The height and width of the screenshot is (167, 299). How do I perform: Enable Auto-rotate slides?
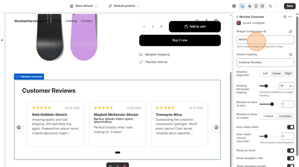point(290,127)
